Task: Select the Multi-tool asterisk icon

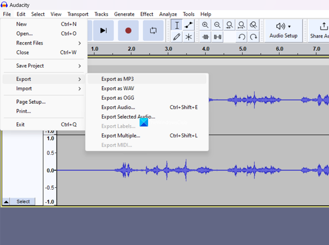Action: (x=188, y=37)
